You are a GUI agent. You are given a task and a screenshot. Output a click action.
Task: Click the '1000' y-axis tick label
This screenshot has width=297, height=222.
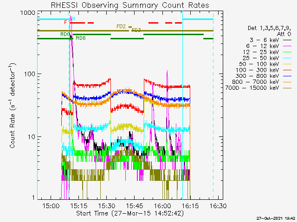pos(28,13)
